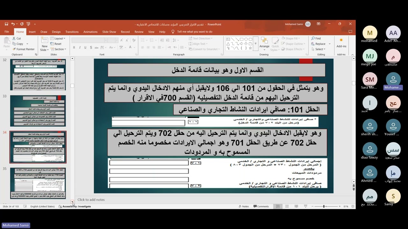Screen dimensions: 408x229
Task: Switch to Slide Sorter view icon
Action: tap(287, 206)
